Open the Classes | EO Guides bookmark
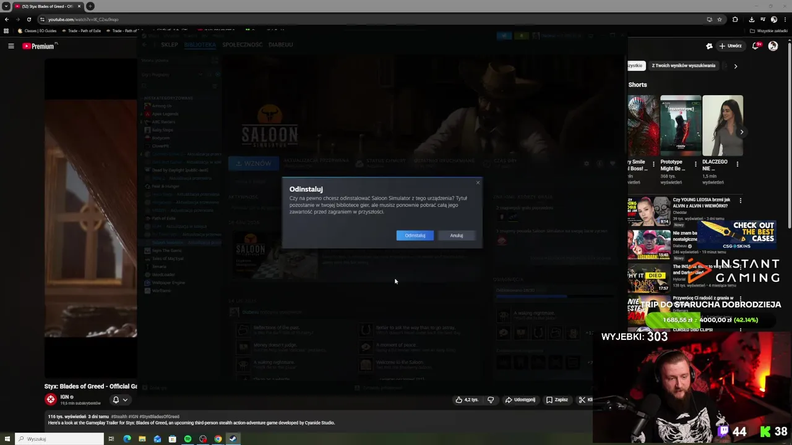792x445 pixels. click(37, 30)
